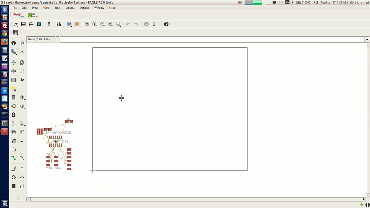Viewport: 370px width, 208px height.
Task: Select the Move tool
Action: click(13, 62)
